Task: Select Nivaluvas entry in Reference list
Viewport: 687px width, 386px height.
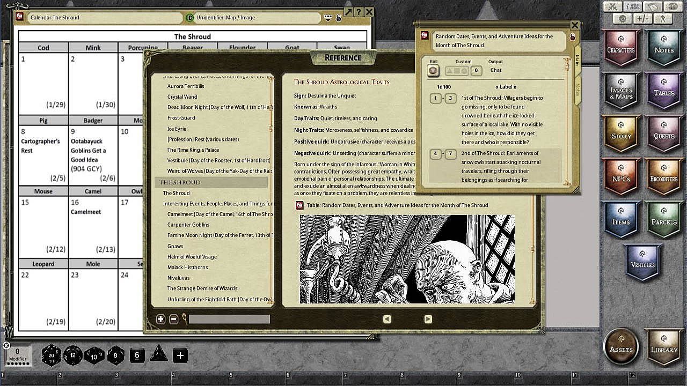Action: pyautogui.click(x=179, y=278)
